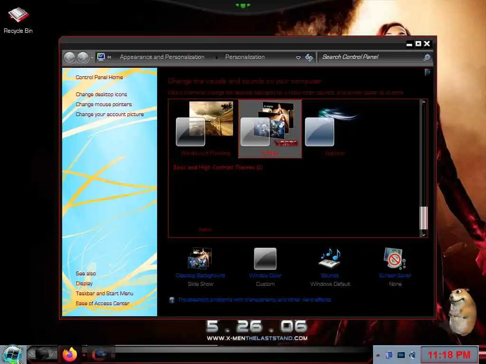Click the troubleshoot shield icon
Viewport: 486px width, 364px height.
coord(172,300)
